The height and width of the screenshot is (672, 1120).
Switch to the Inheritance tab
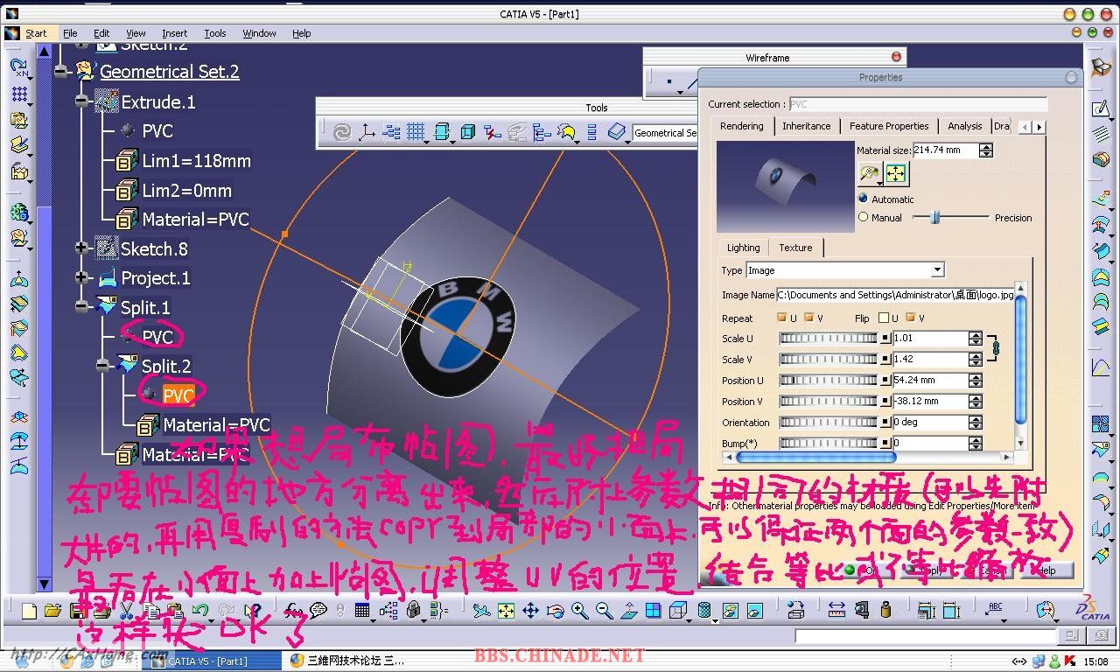(x=806, y=126)
